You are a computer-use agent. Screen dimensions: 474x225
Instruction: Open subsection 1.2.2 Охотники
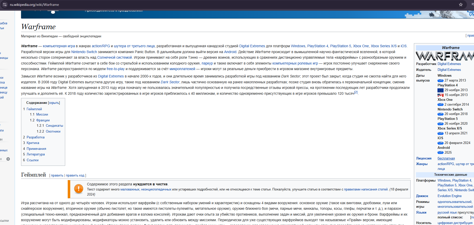coord(53,132)
